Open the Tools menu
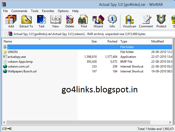 tap(35, 11)
